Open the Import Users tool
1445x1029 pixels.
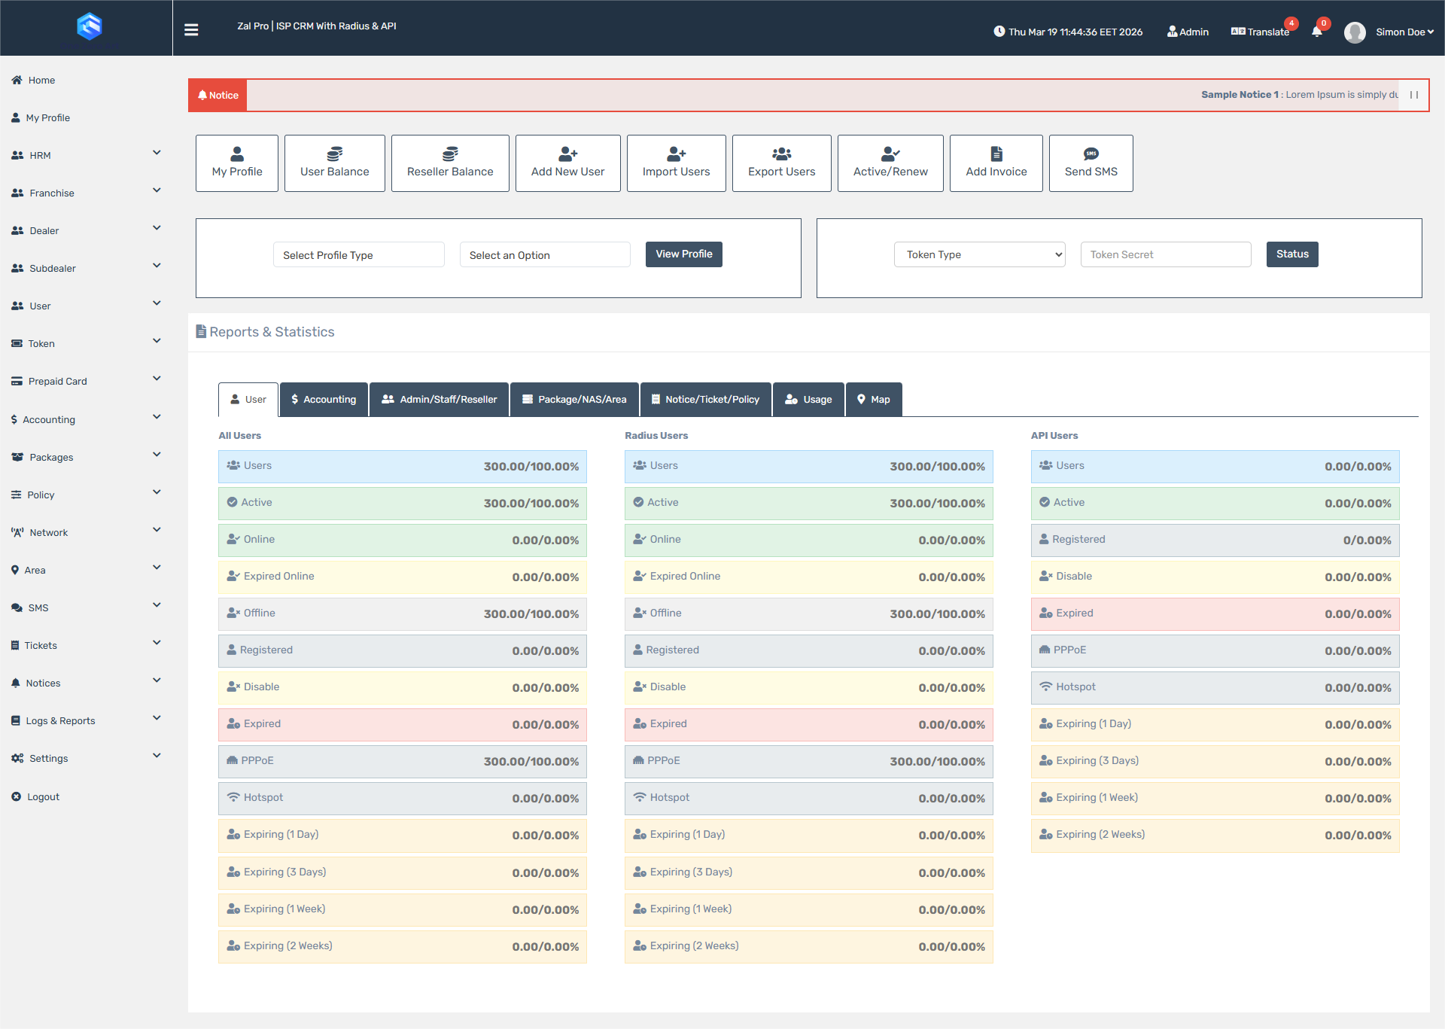(x=676, y=163)
